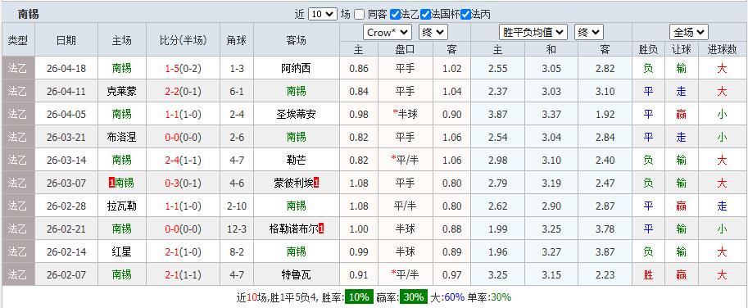The width and height of the screenshot is (748, 308).
Task: Open the 胜平负均值 dropdown
Action: pyautogui.click(x=533, y=33)
